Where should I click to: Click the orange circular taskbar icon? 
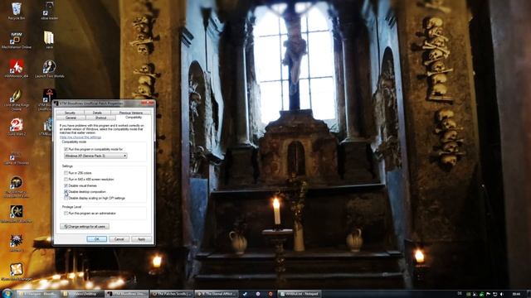coord(270,294)
